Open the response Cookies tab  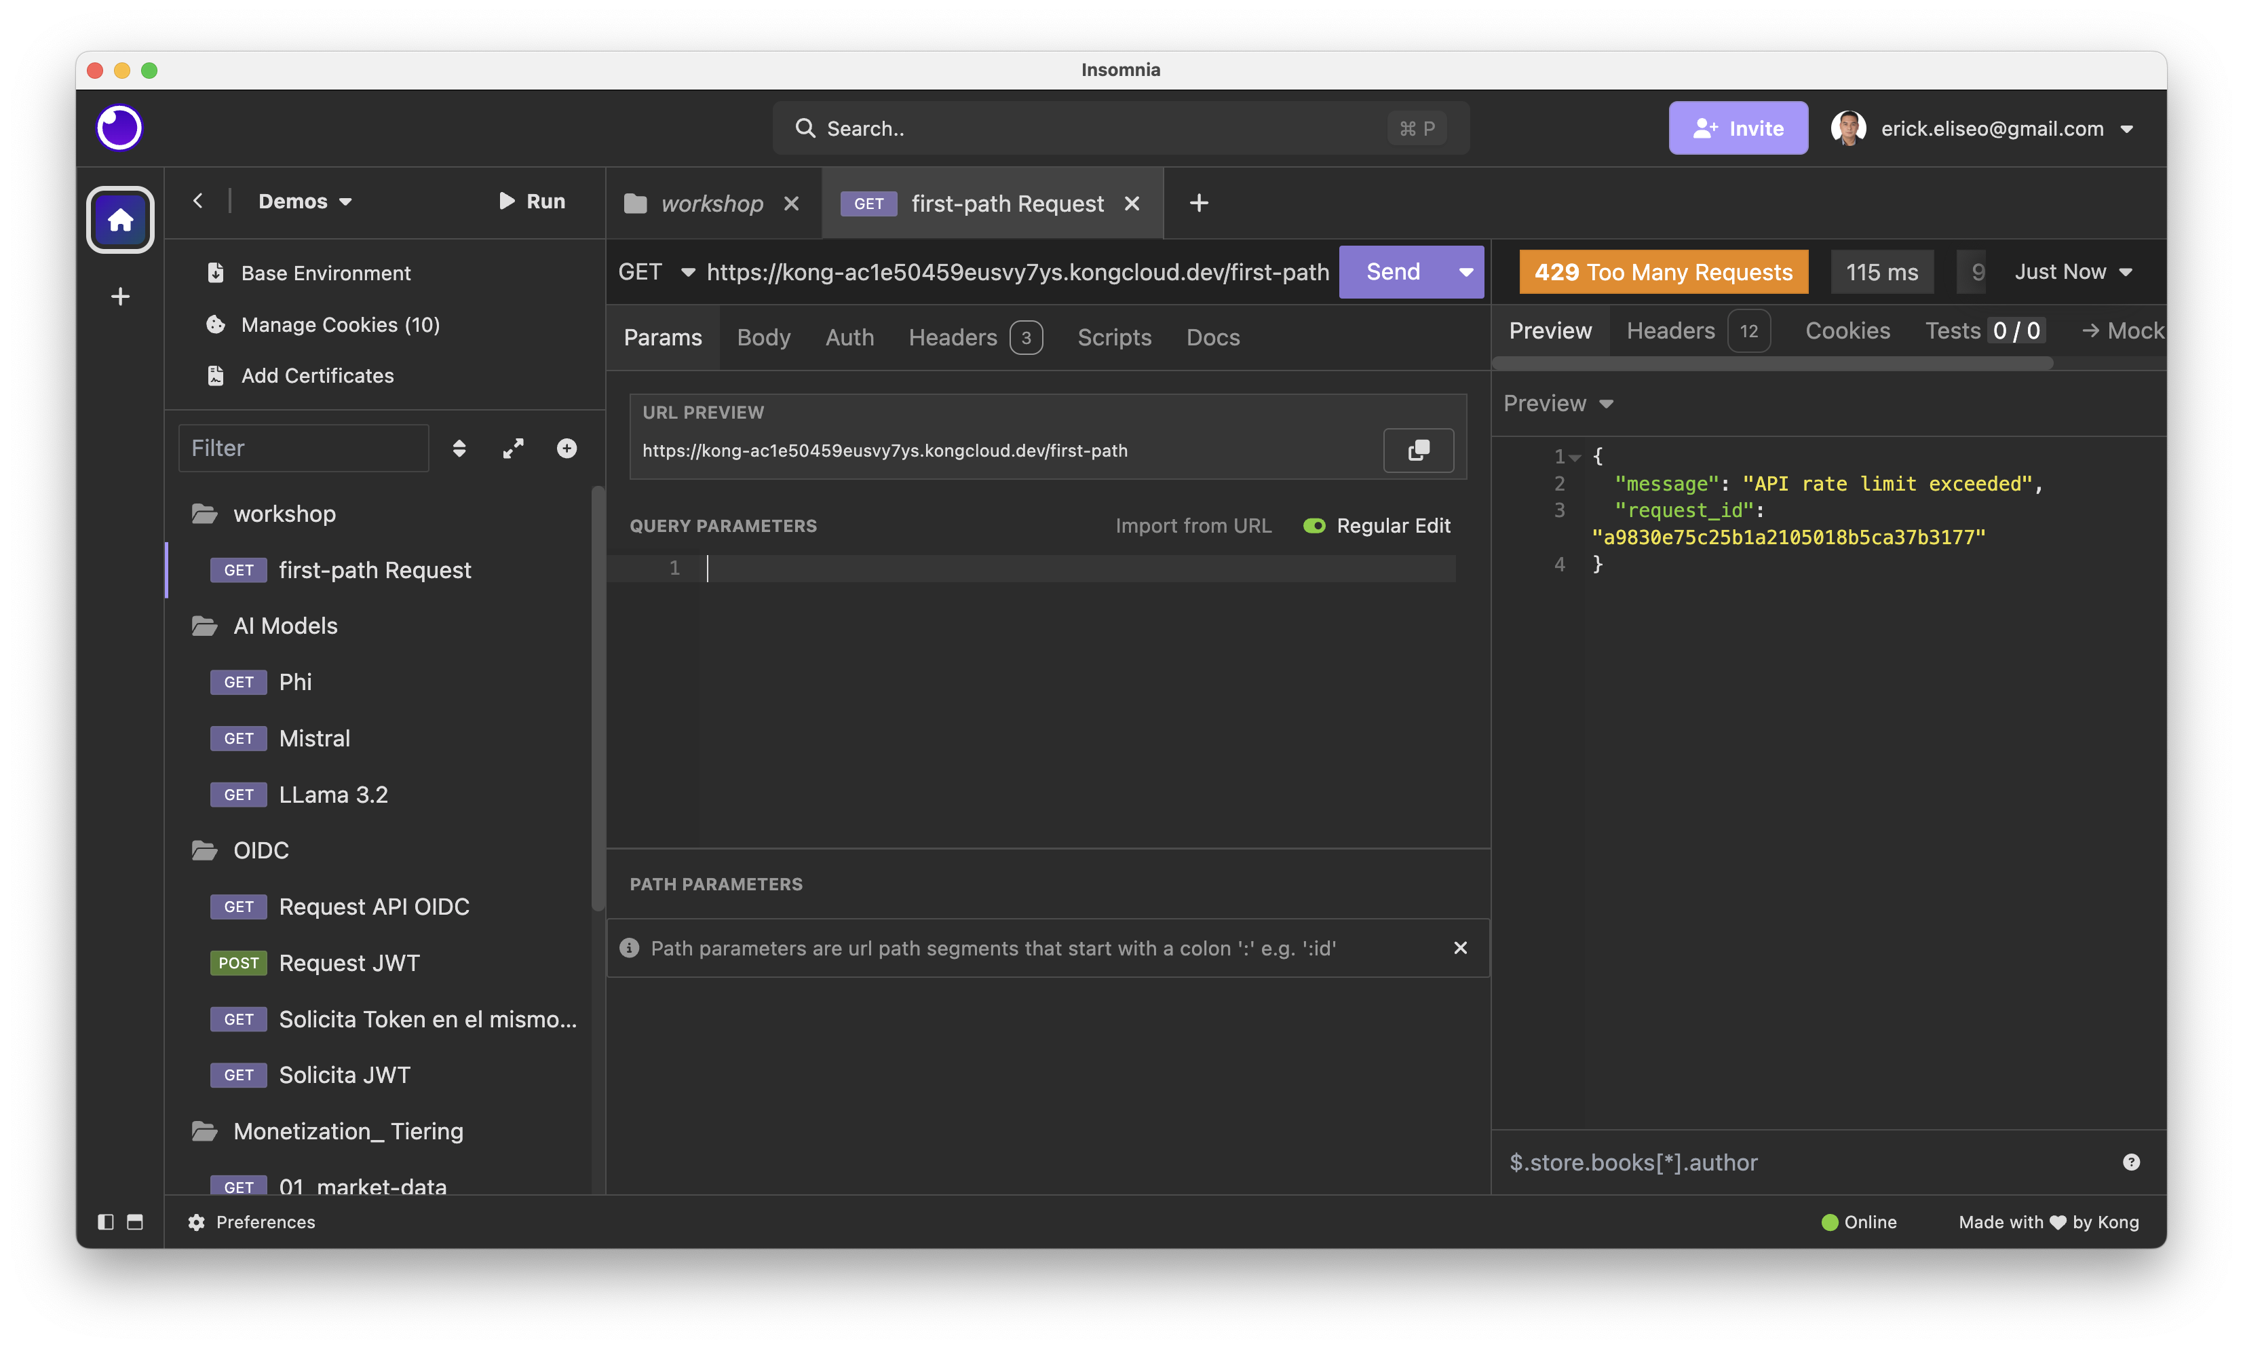click(1846, 331)
